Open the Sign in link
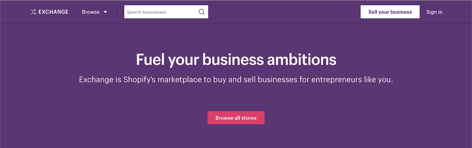Image resolution: width=472 pixels, height=148 pixels. 434,12
